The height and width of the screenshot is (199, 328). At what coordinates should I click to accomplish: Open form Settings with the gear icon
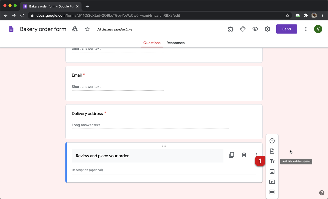[267, 29]
